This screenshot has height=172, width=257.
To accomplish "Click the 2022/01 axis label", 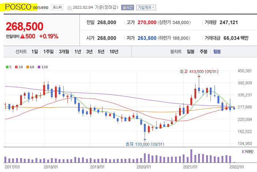I will pos(236,167).
